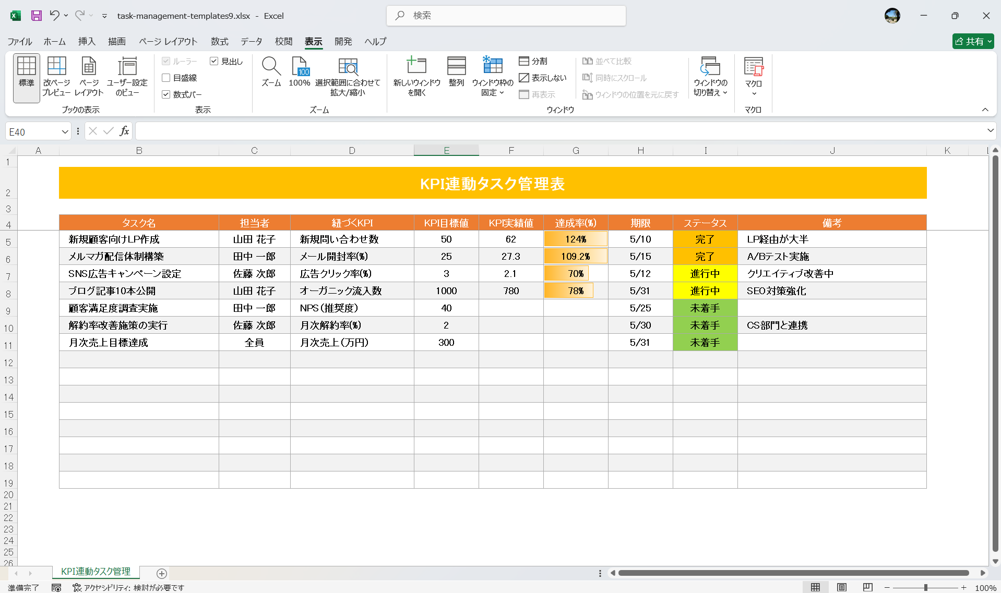Open 新しいウィンドウを開く new window
The width and height of the screenshot is (1001, 593).
(x=416, y=77)
